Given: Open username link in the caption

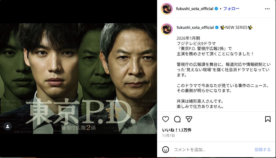Looking at the screenshot, I should coord(195,28).
